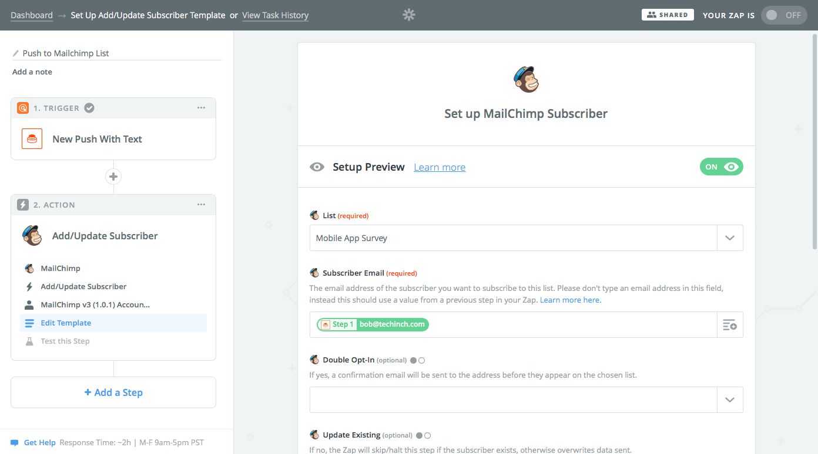Select MailChimp v3 Account sidebar item
Screen dimensions: 818x454
113,304
